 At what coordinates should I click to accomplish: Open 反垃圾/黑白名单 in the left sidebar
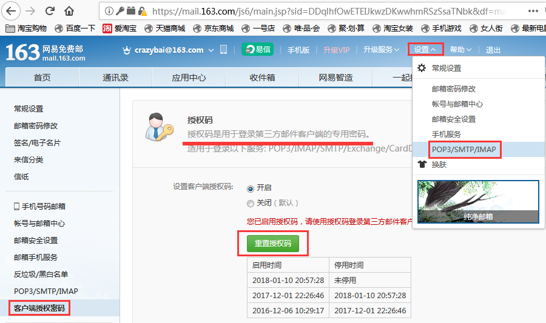click(41, 275)
